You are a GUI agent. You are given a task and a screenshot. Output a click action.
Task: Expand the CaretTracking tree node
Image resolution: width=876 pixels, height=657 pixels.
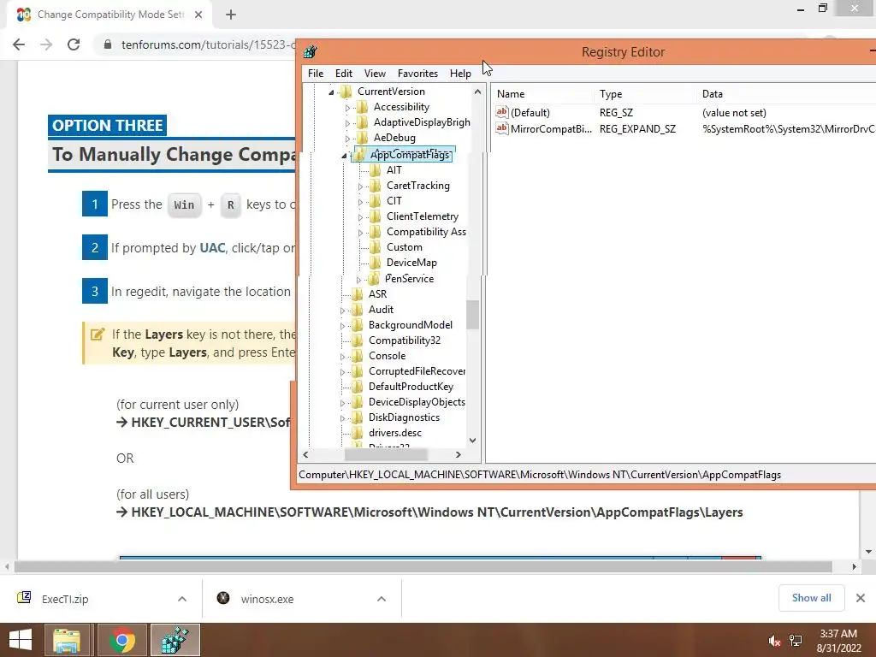(360, 186)
